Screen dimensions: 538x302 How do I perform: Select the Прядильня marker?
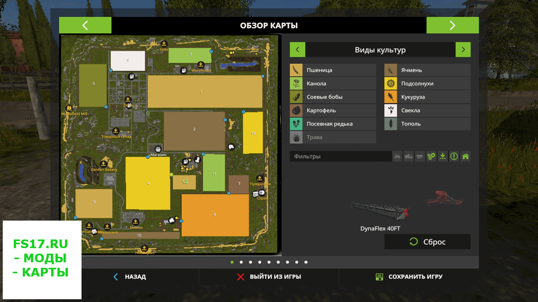tap(260, 178)
